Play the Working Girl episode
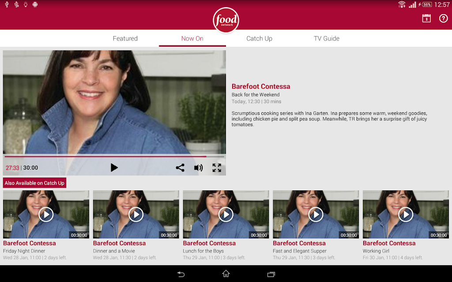 tap(406, 215)
